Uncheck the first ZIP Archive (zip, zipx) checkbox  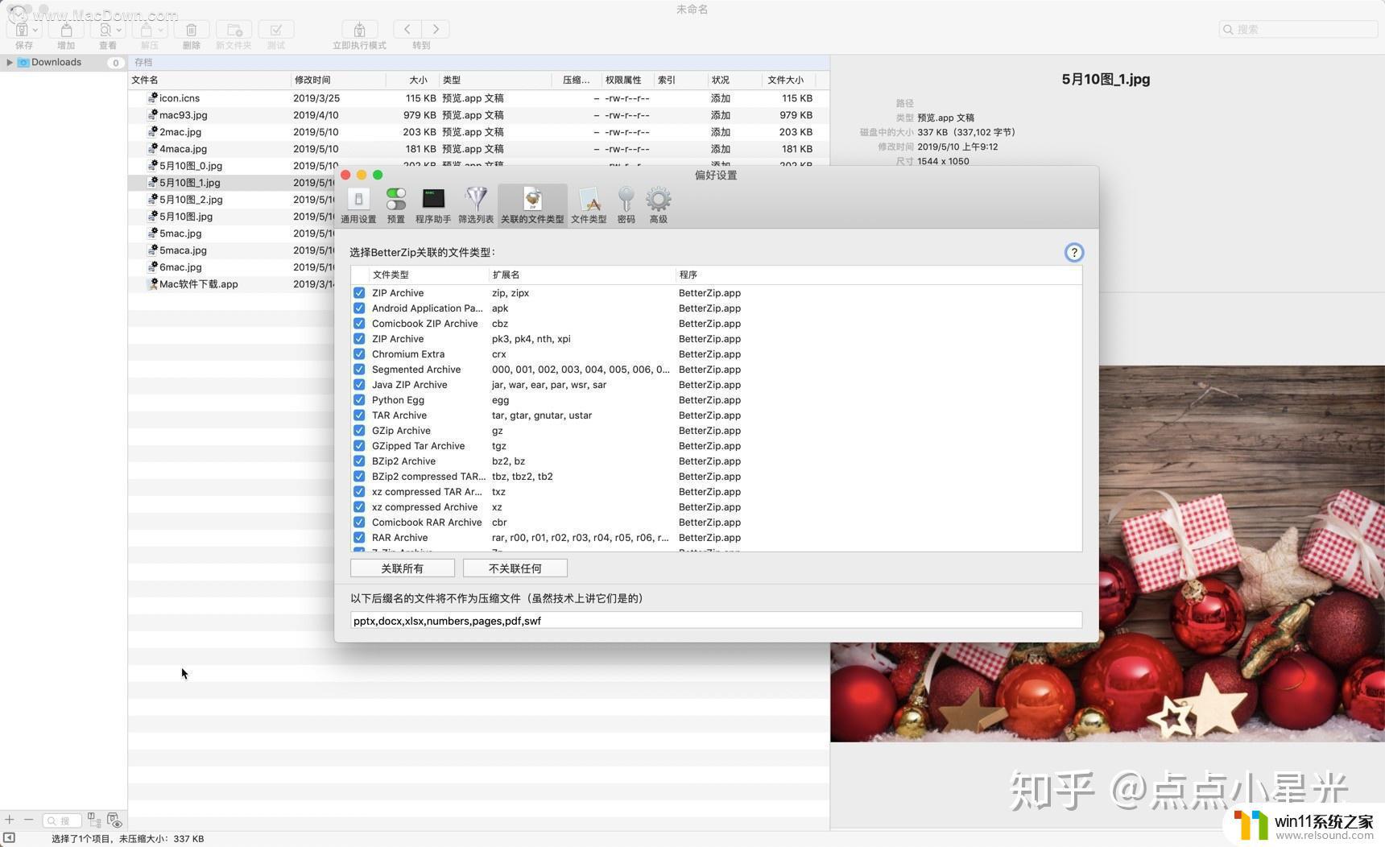(x=359, y=293)
